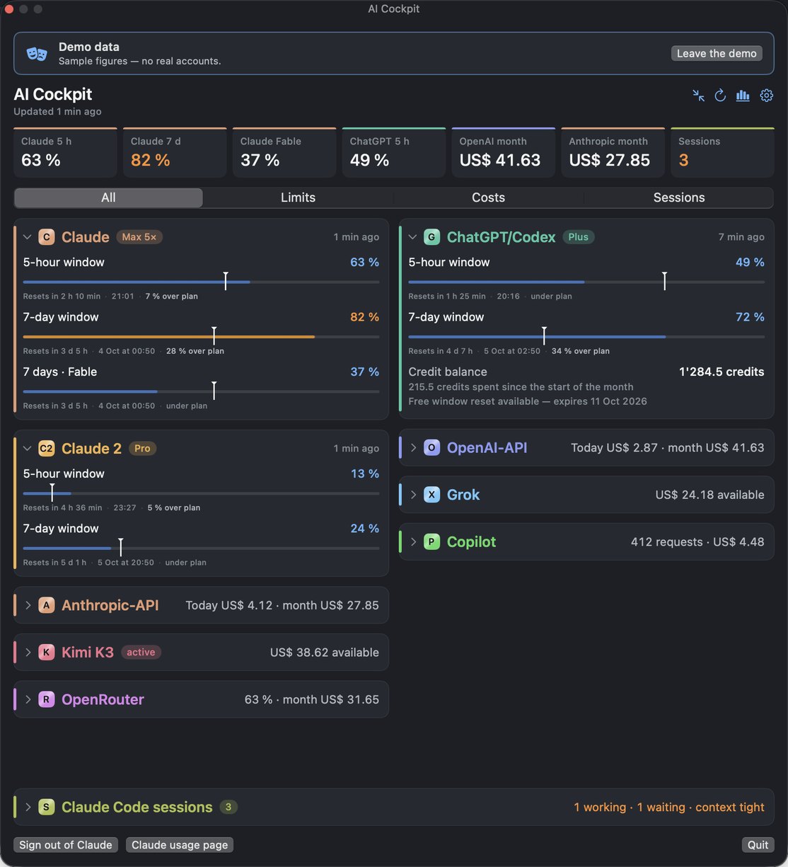This screenshot has height=867, width=788.
Task: Switch to the Limits tab
Action: pos(298,197)
